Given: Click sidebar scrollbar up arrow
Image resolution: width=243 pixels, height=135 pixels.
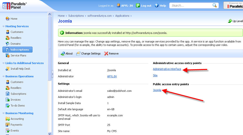Looking at the screenshot, I should click(49, 14).
